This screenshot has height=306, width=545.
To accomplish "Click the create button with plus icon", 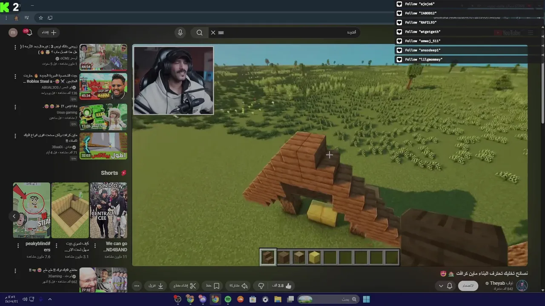I will coord(49,32).
